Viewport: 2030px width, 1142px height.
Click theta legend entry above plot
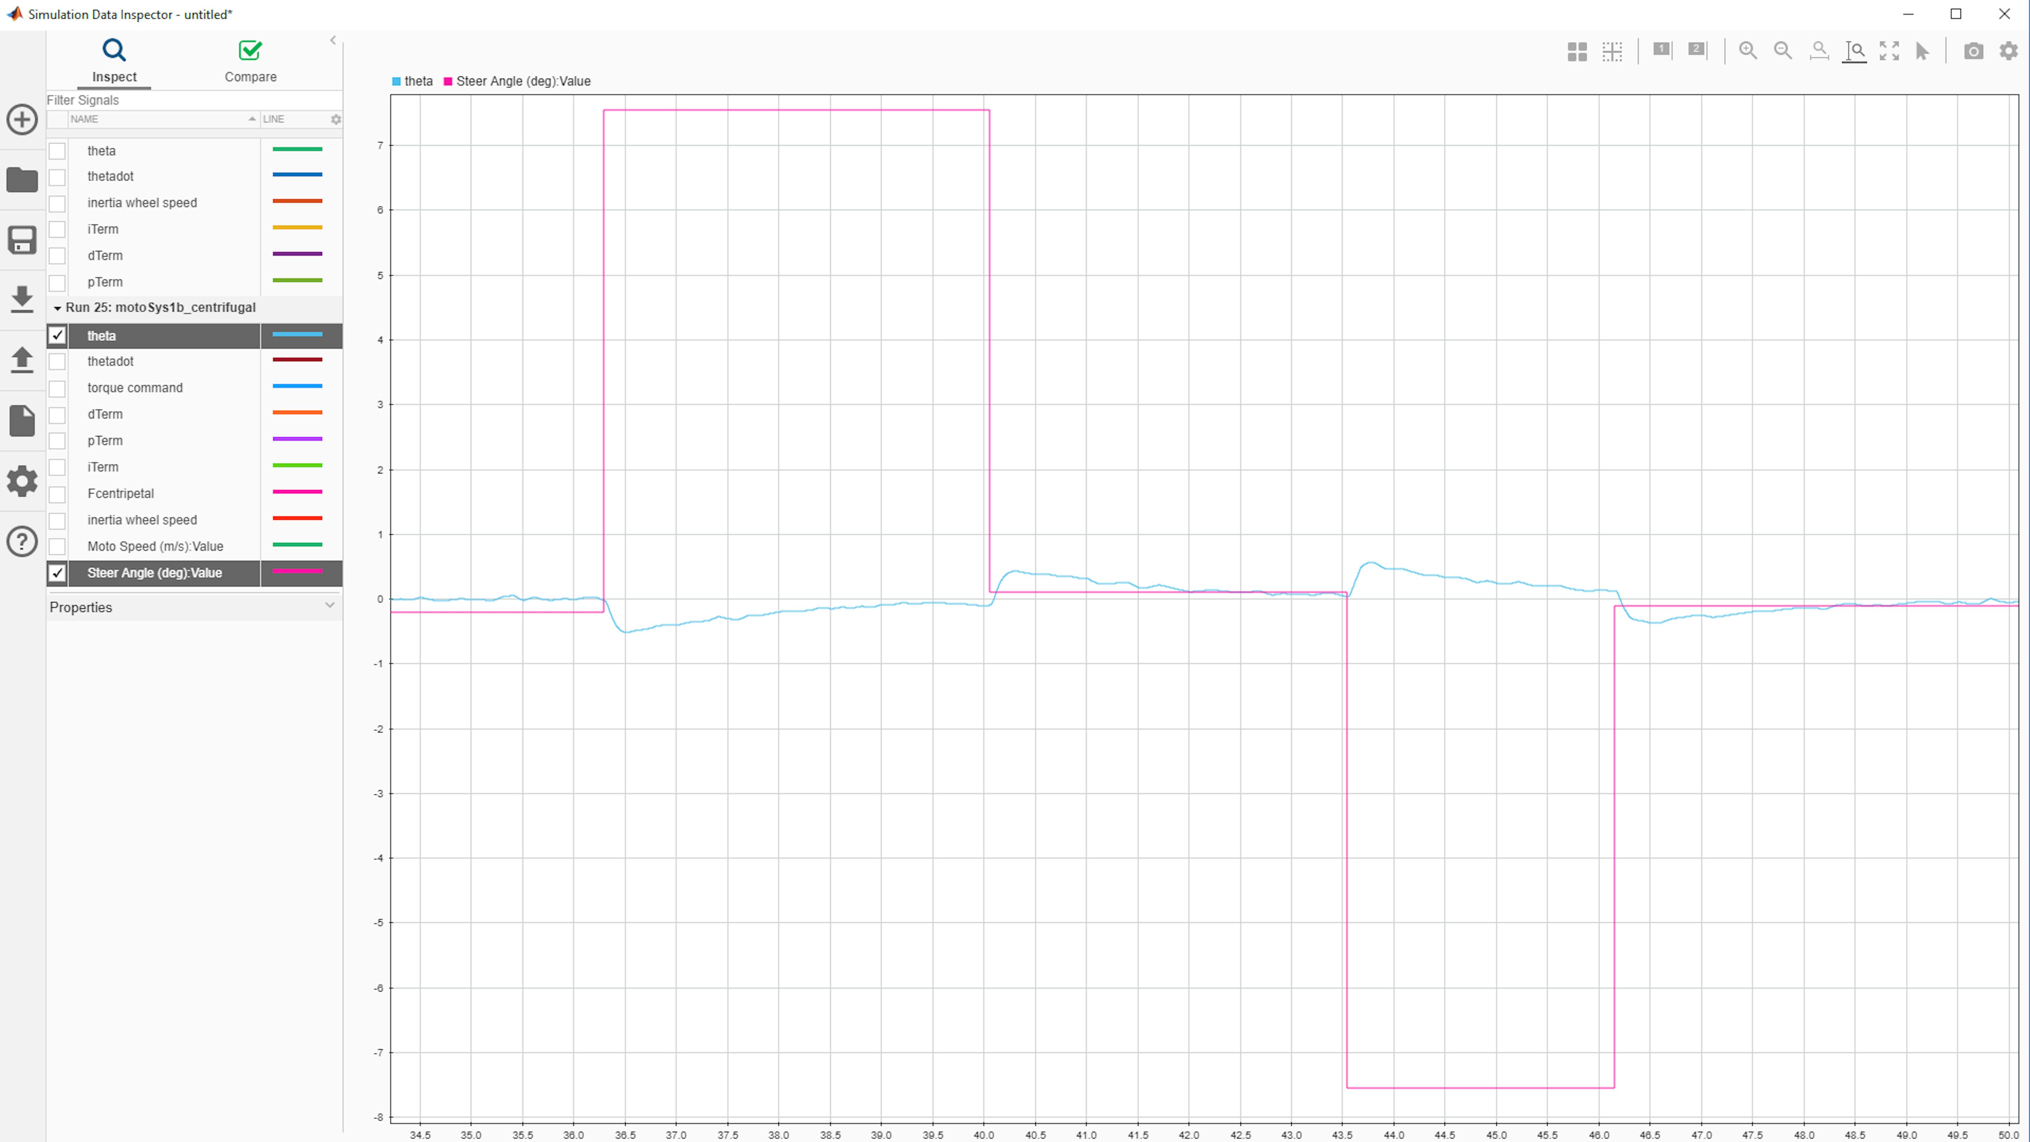(412, 81)
